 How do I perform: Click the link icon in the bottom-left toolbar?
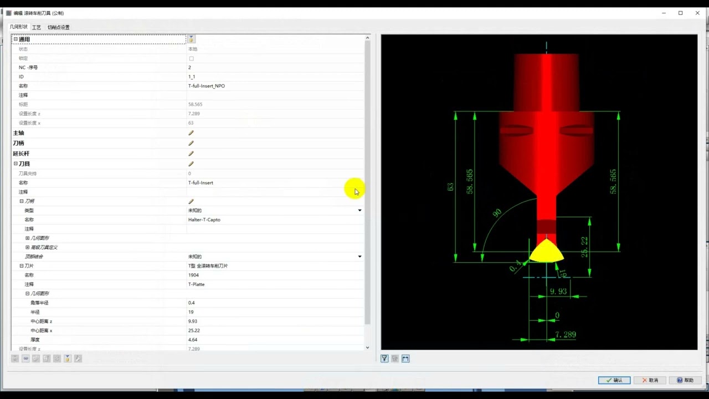pos(25,359)
